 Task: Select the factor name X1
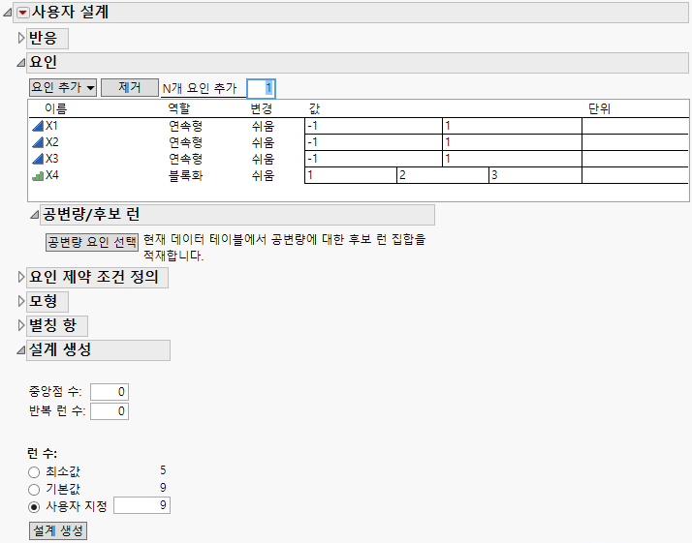[x=51, y=126]
